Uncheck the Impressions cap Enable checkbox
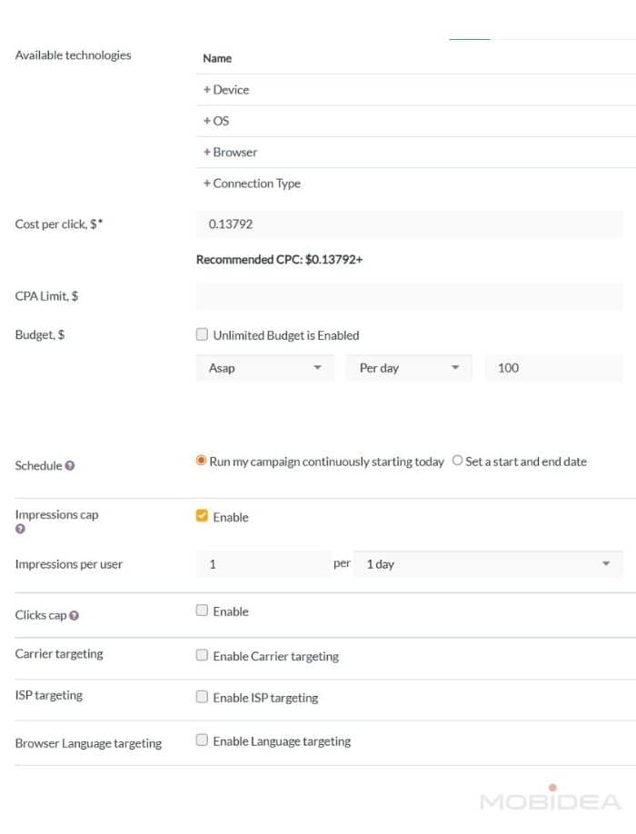This screenshot has height=834, width=636. (x=203, y=516)
